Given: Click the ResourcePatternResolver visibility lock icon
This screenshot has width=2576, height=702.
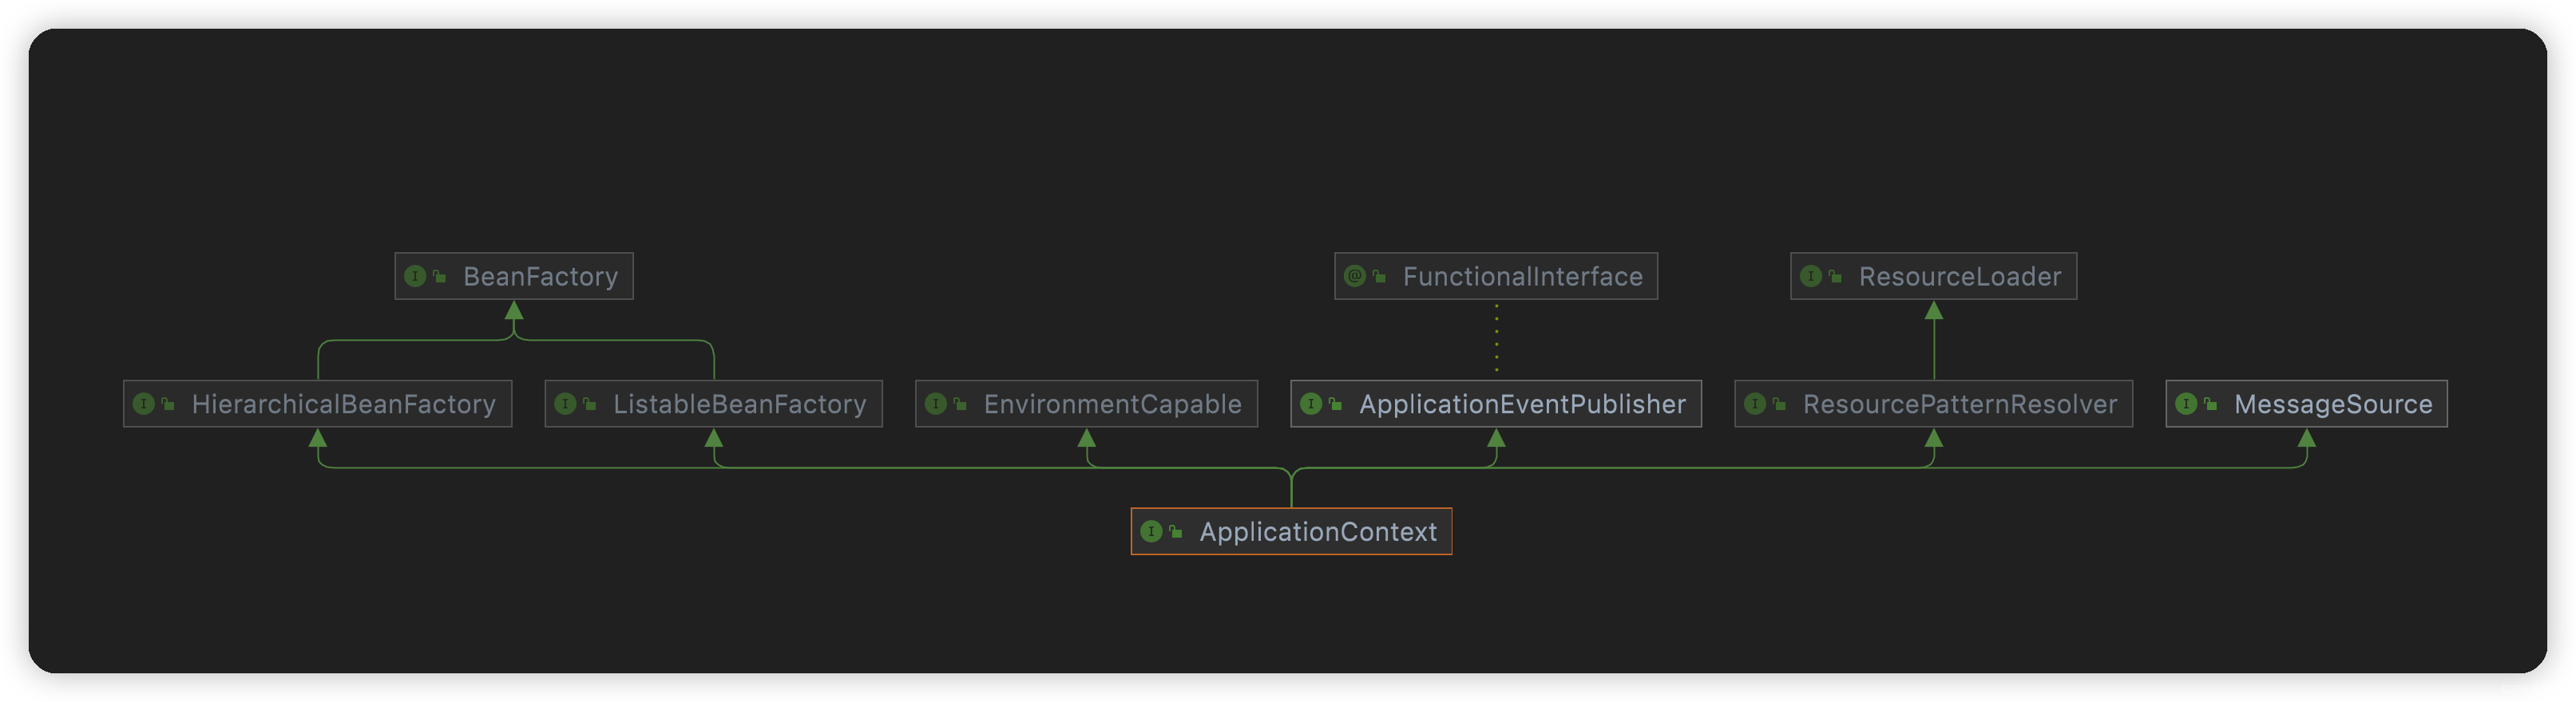Looking at the screenshot, I should [1779, 404].
